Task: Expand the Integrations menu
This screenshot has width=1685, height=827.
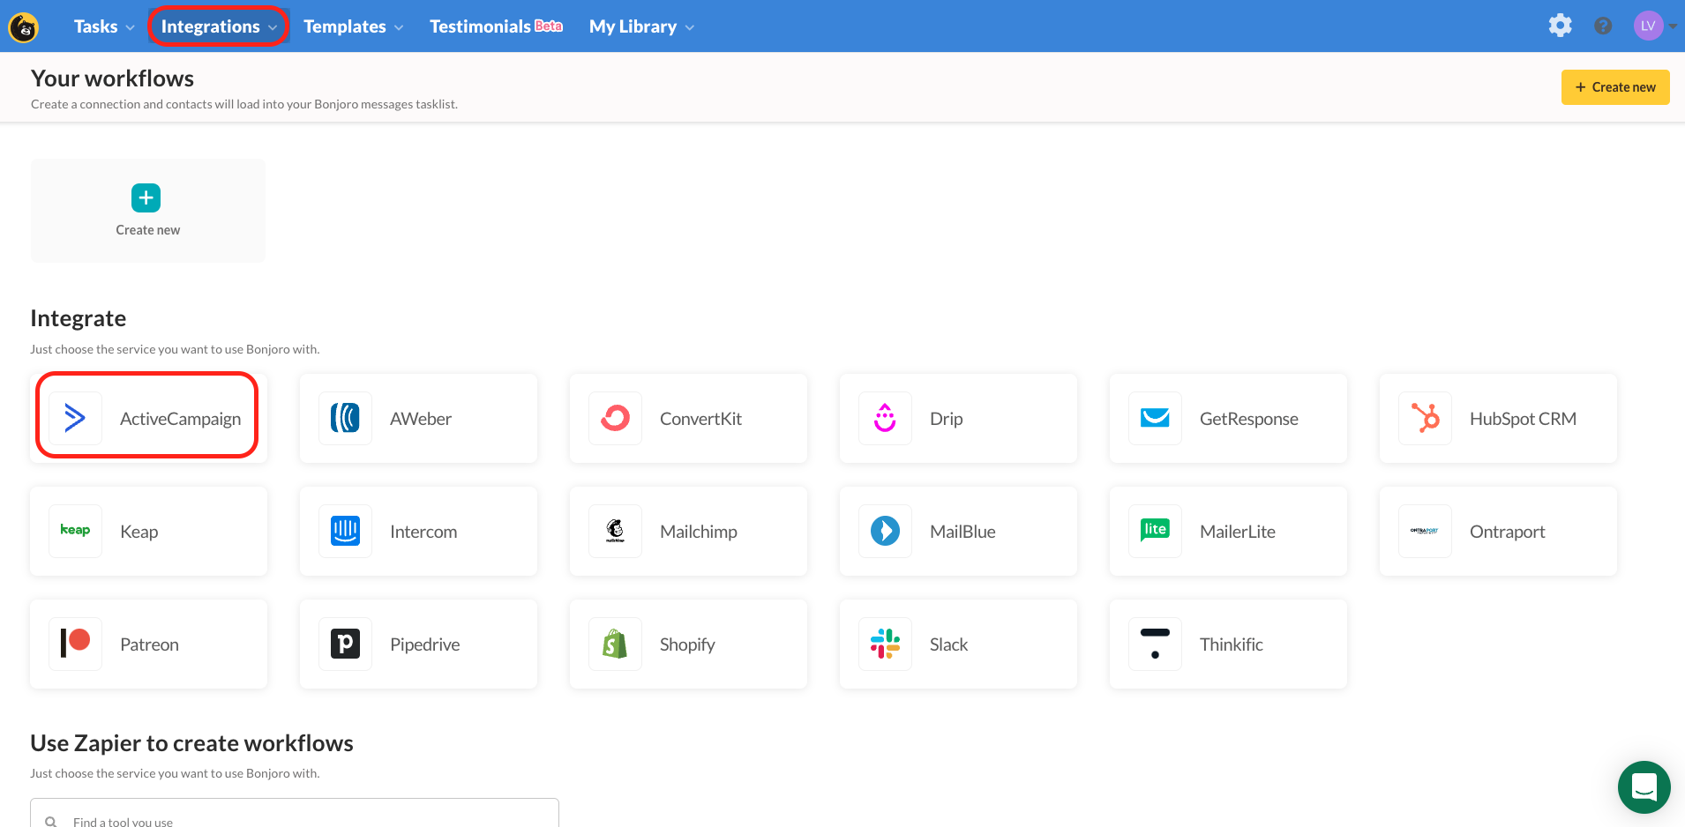Action: tap(219, 26)
